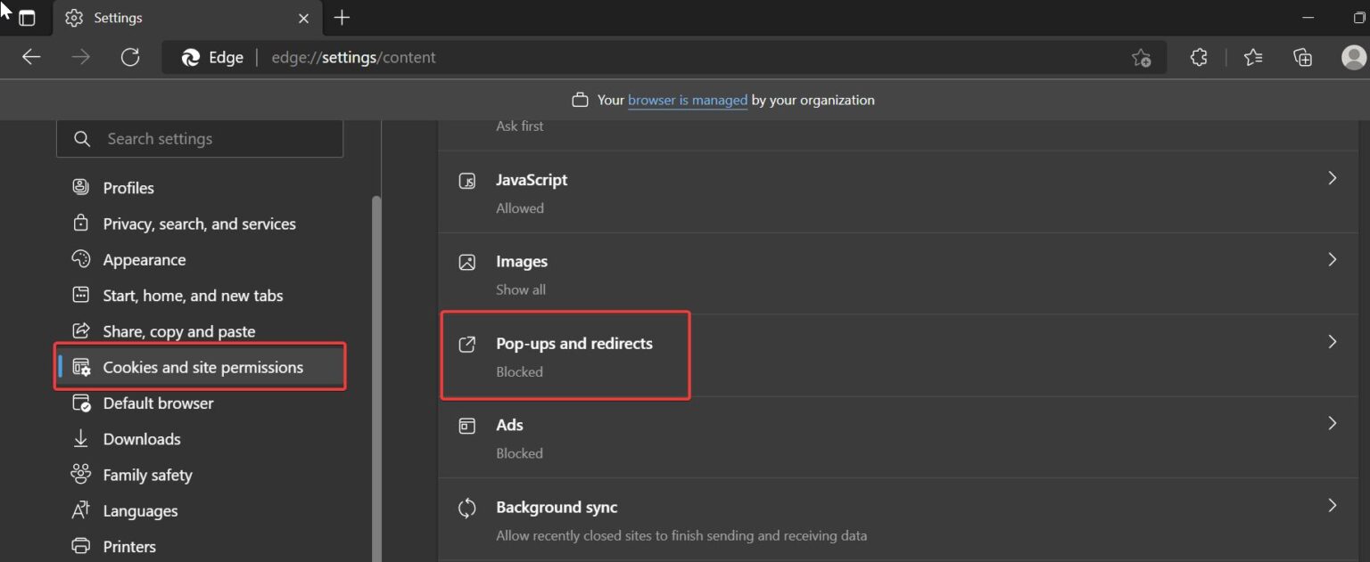Expand the Pop-ups and redirects chevron
Viewport: 1370px width, 562px height.
(1333, 341)
